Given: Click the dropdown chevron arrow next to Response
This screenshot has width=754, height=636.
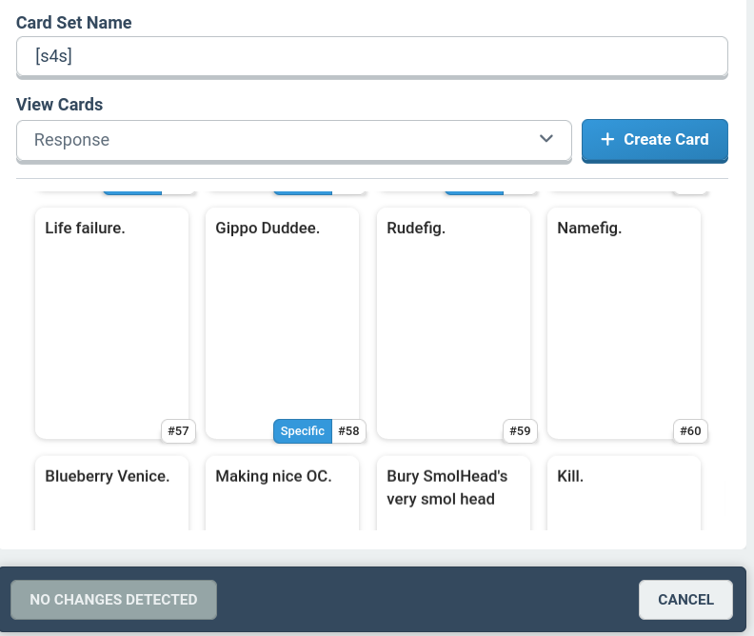Looking at the screenshot, I should pyautogui.click(x=546, y=138).
